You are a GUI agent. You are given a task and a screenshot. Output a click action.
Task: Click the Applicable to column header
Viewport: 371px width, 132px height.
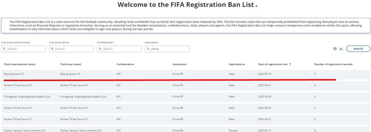(237, 64)
